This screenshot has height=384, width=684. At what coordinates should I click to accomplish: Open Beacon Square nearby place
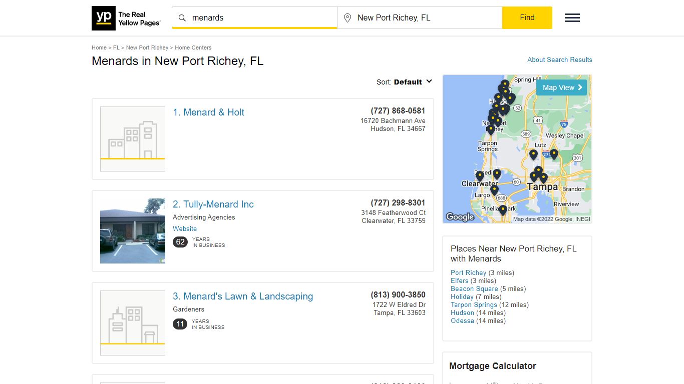pyautogui.click(x=475, y=288)
